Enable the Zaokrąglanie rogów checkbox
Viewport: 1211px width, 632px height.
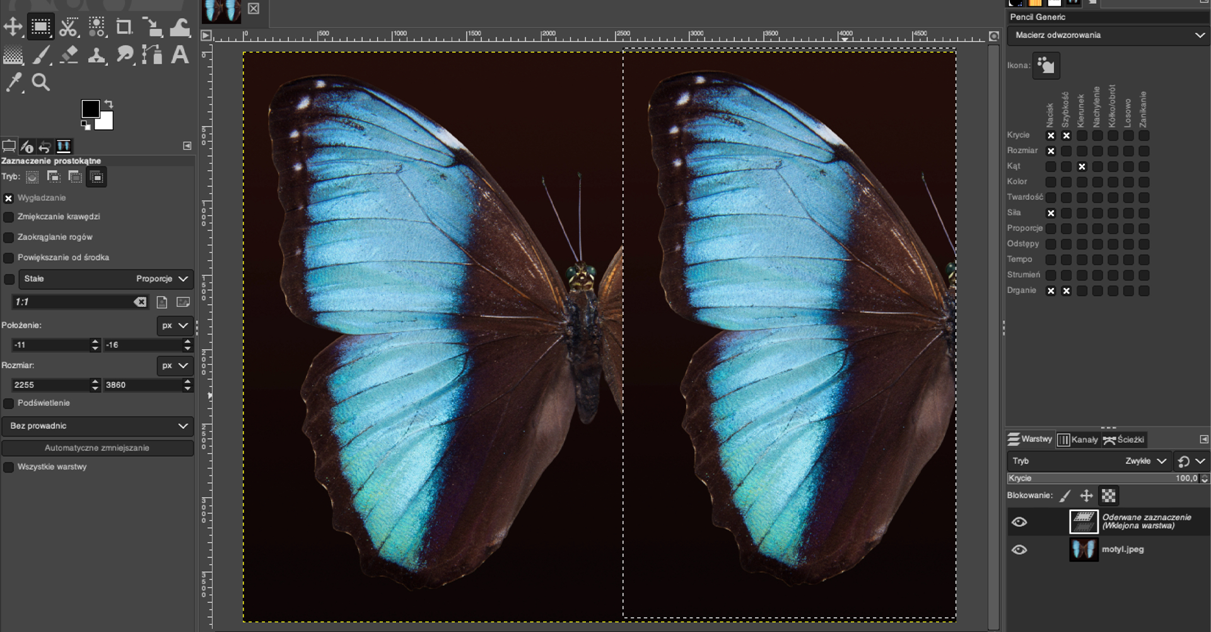click(9, 238)
